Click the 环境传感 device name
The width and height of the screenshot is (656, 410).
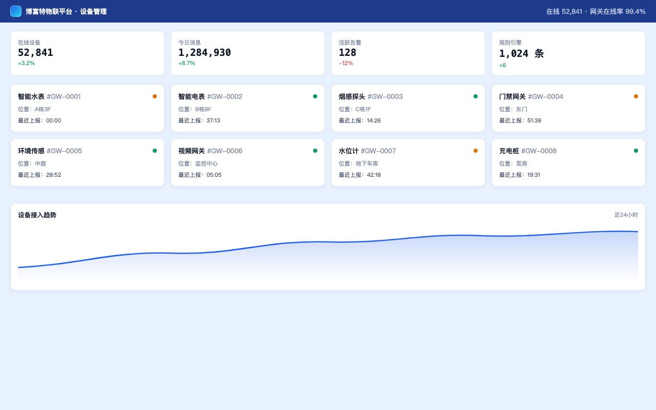pyautogui.click(x=31, y=151)
